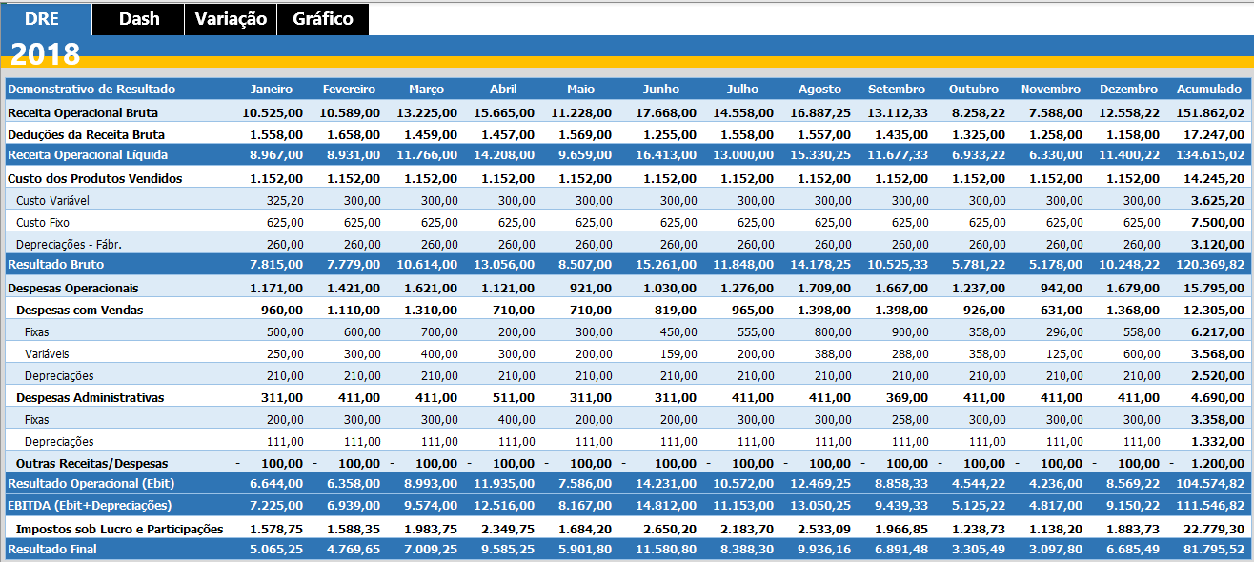Click the Janeiro Receita Bruta value 10.525,00
This screenshot has height=562, width=1254.
(x=273, y=111)
